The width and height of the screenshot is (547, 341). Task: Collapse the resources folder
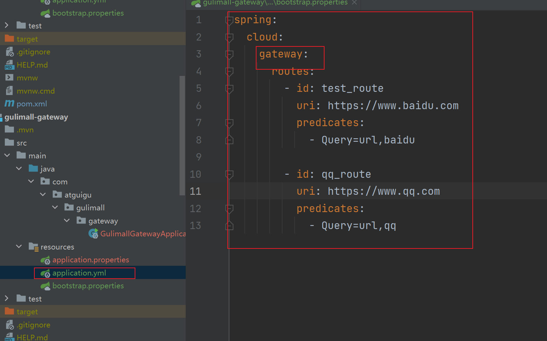click(x=19, y=246)
